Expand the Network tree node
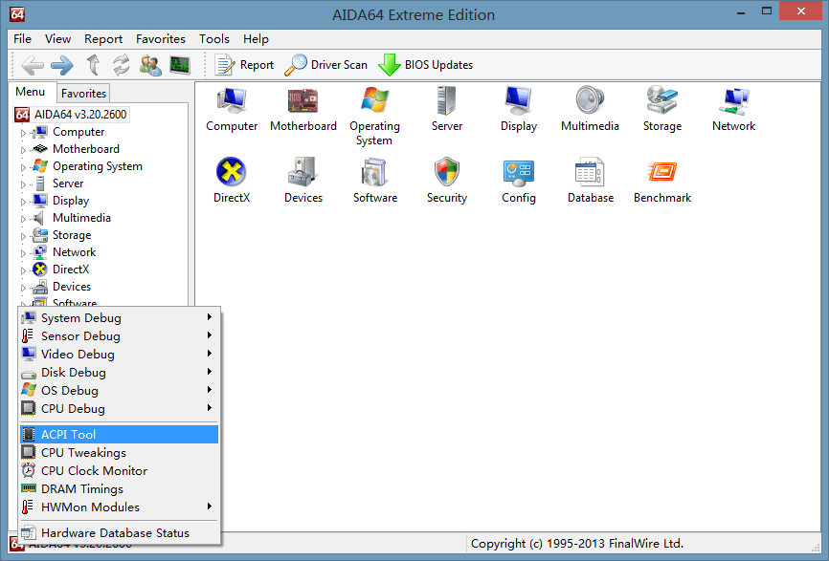Image resolution: width=829 pixels, height=561 pixels. pos(23,253)
